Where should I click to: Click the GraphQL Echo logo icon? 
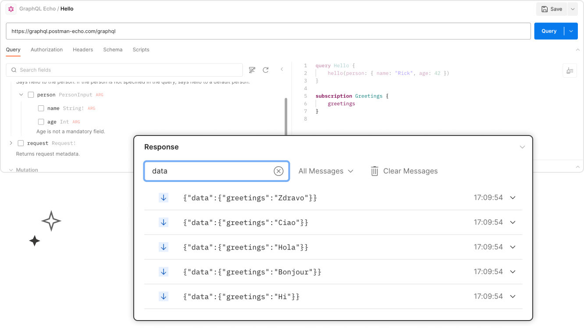11,9
